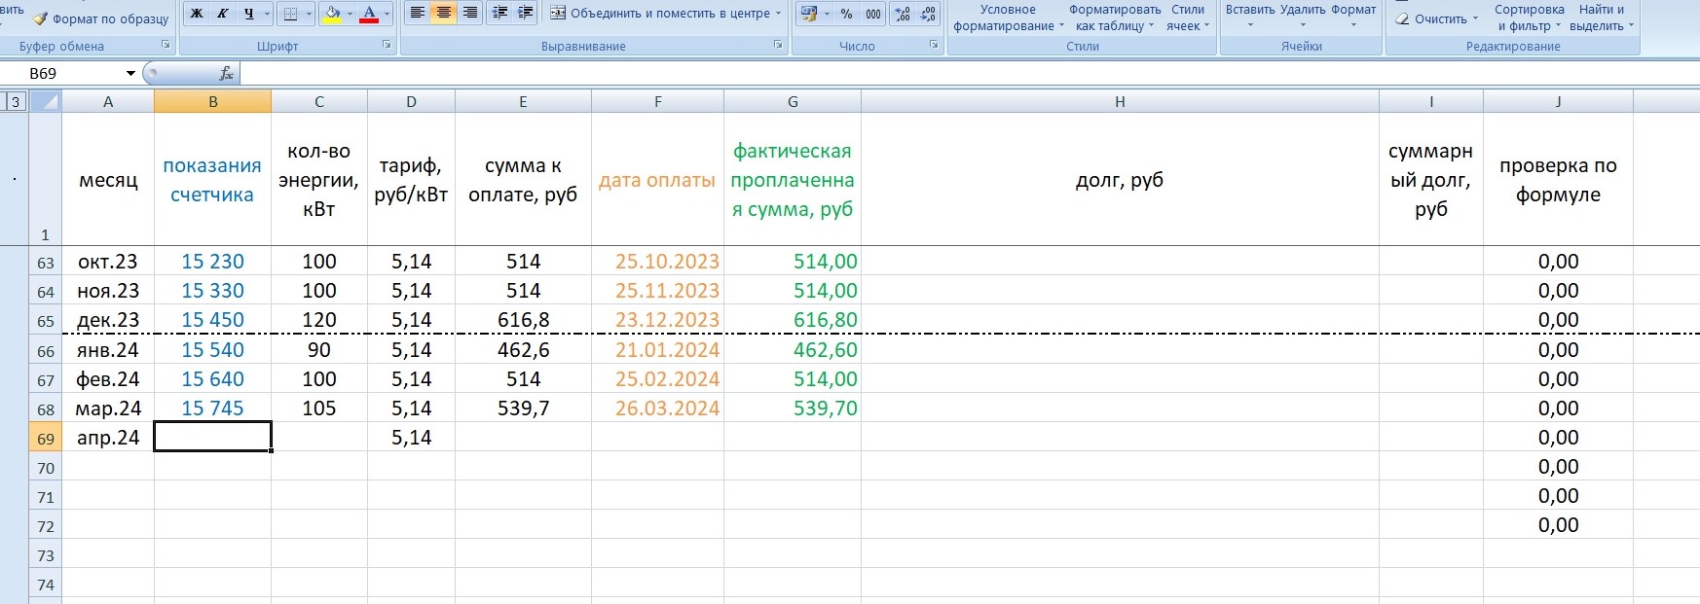
Task: Click the Формат по образцу painter
Action: click(x=100, y=18)
